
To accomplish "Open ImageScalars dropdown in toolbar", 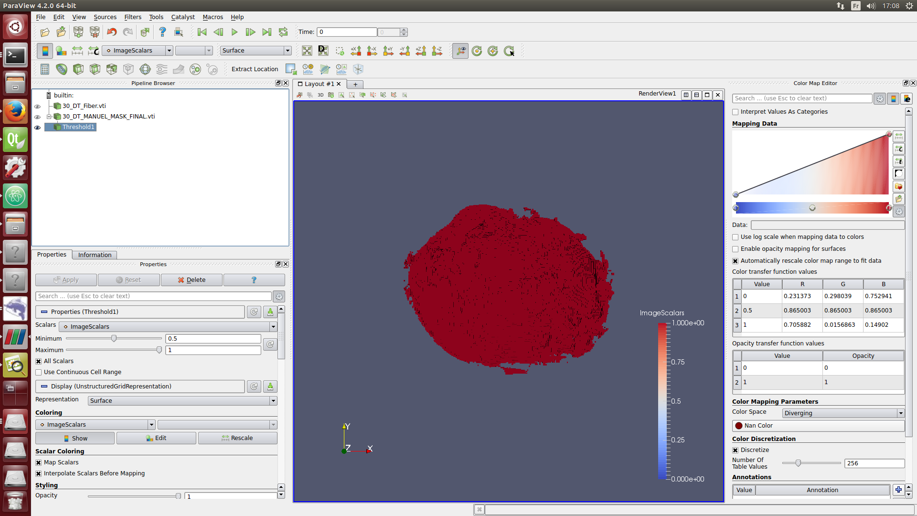I will click(138, 51).
